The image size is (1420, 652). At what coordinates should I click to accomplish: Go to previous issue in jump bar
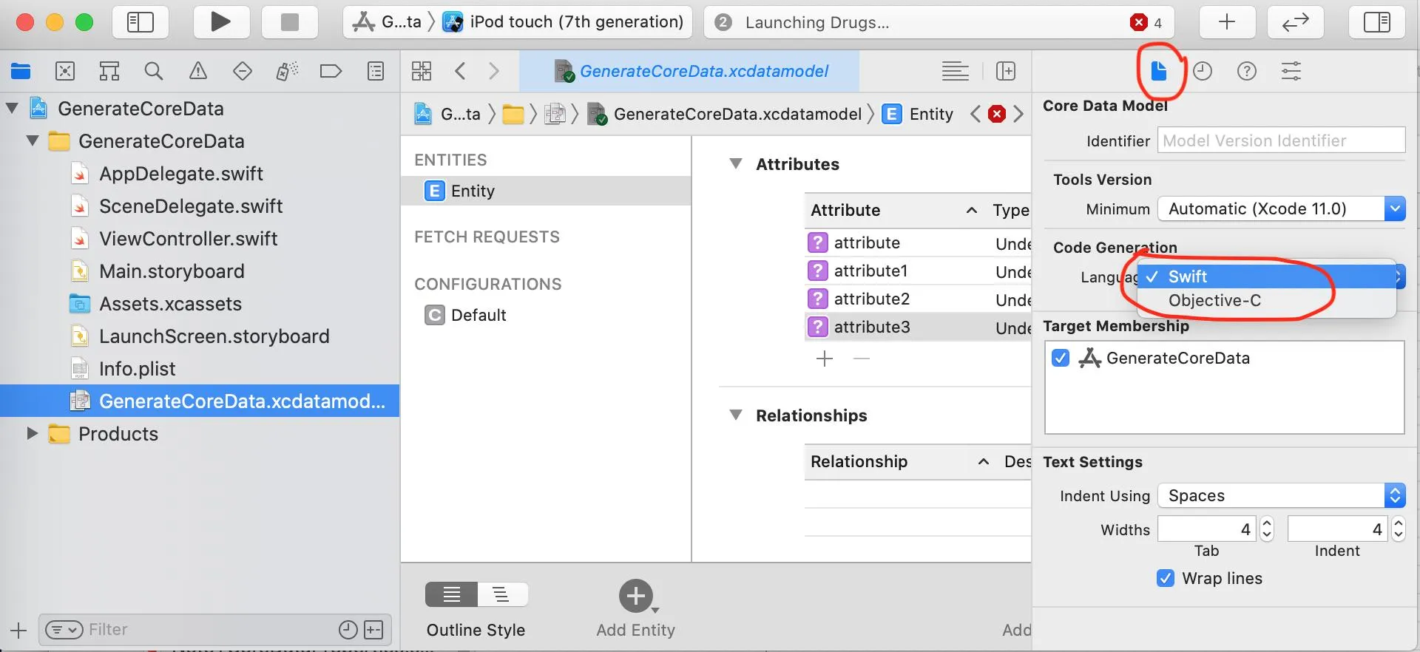coord(976,114)
